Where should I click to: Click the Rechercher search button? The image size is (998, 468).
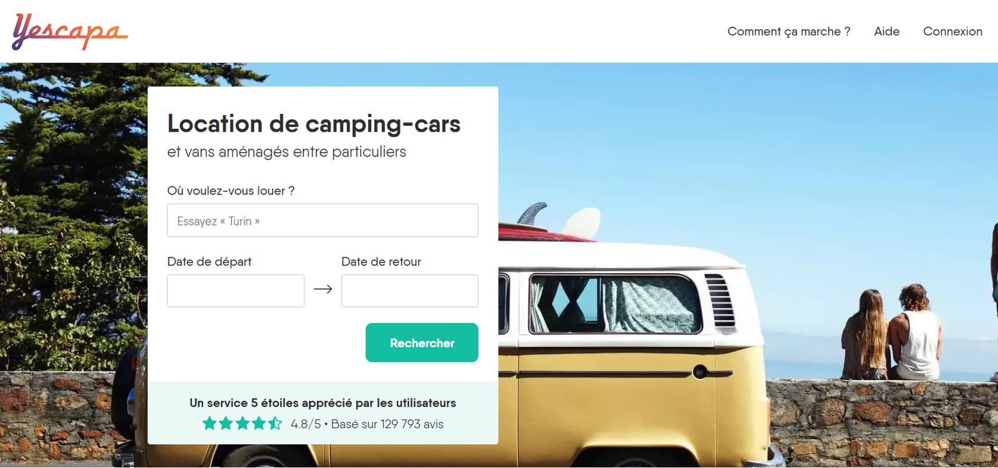422,343
